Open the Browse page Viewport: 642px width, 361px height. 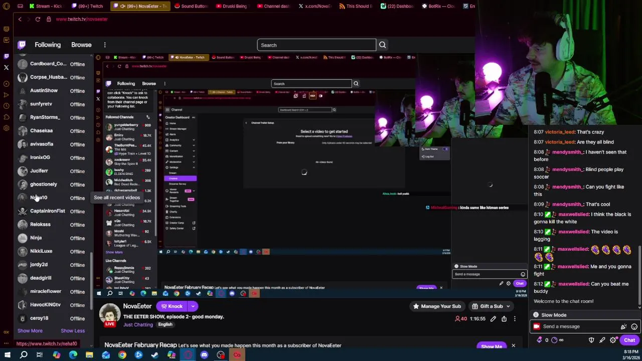click(81, 45)
